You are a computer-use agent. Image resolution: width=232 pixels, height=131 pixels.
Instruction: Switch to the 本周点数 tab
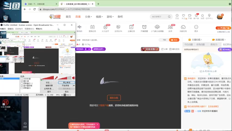point(200,45)
